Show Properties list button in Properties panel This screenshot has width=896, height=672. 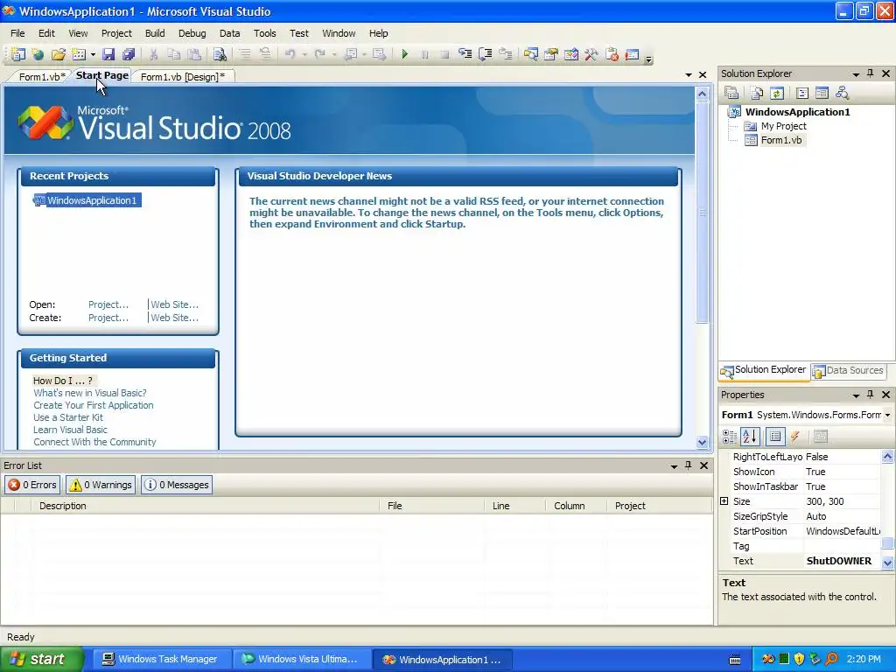click(775, 437)
